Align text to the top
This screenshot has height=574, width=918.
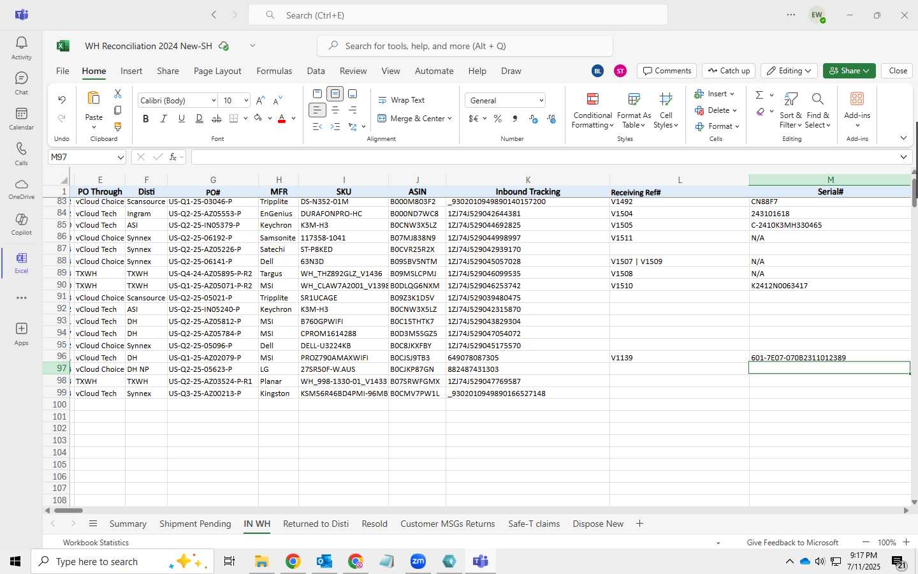(317, 94)
